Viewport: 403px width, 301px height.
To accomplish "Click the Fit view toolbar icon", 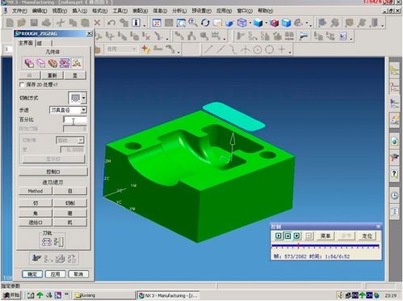I will pos(157,23).
